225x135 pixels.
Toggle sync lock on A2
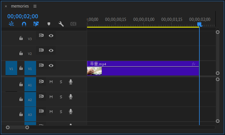coord(41,96)
